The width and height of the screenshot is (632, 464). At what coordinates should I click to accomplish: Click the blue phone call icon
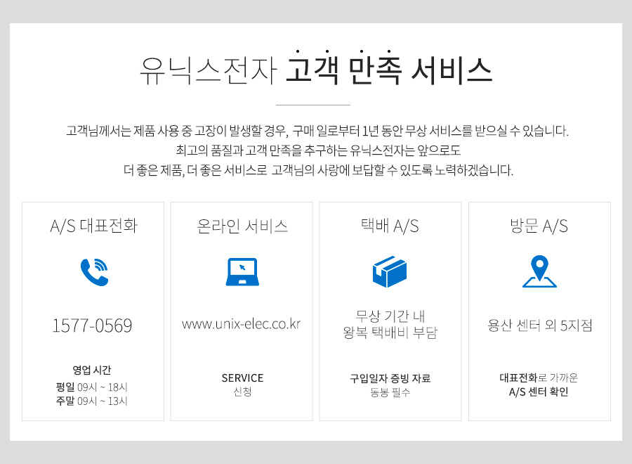pyautogui.click(x=94, y=272)
